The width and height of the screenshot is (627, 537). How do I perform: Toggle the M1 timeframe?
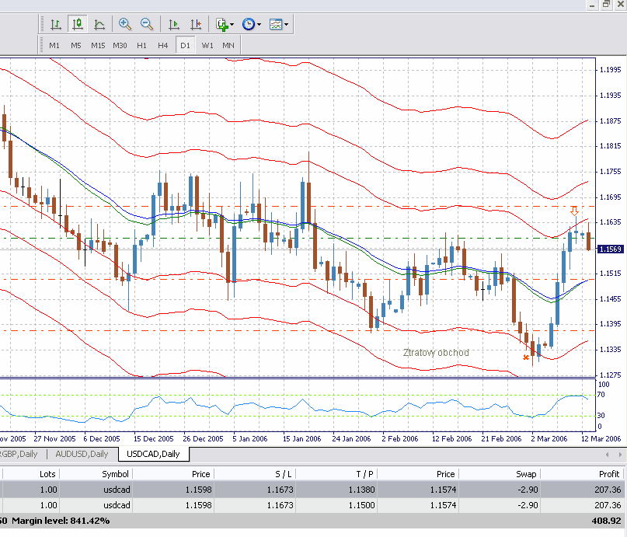point(54,45)
